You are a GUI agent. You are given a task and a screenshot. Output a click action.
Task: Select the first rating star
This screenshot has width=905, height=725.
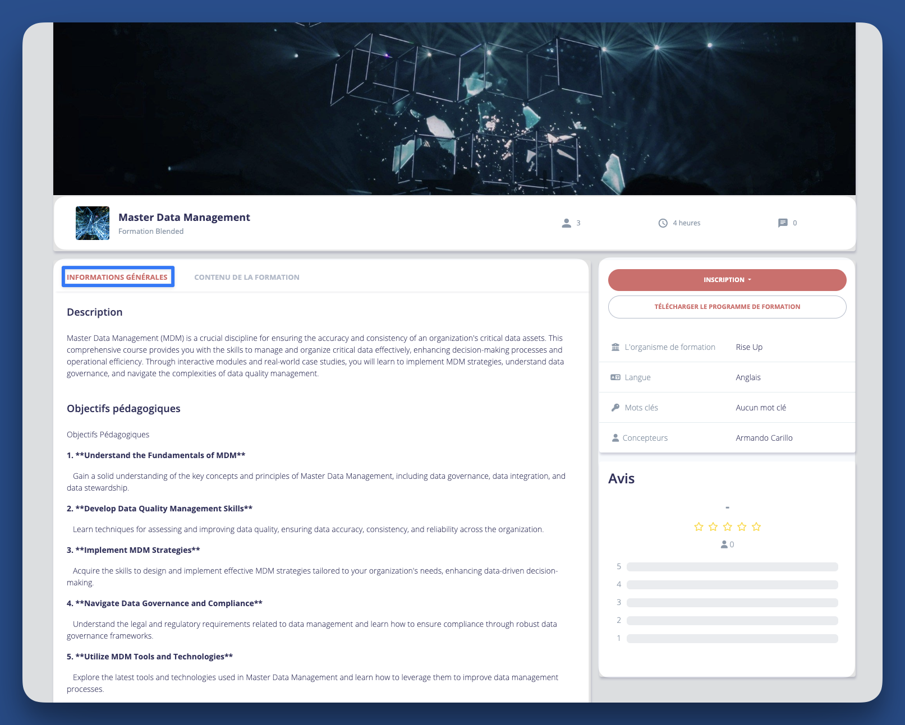point(699,527)
